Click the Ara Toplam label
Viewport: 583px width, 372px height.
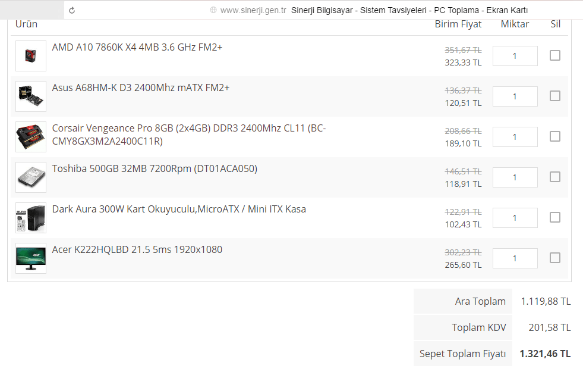coord(480,301)
